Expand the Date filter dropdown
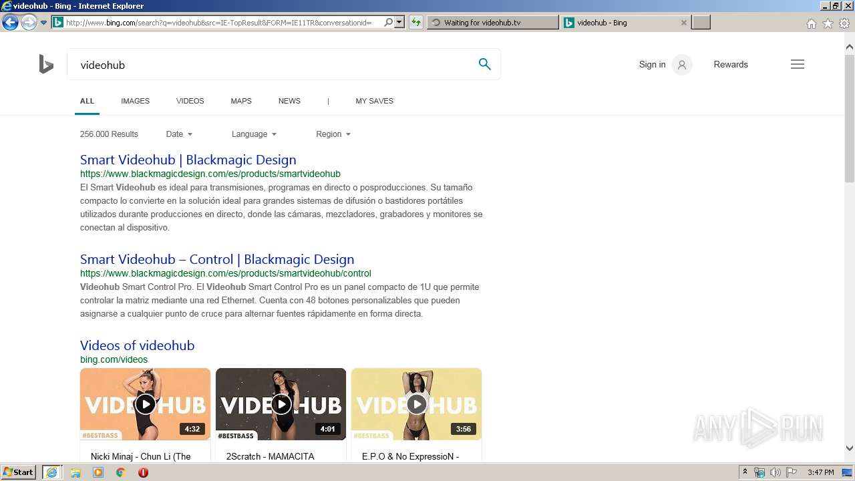 179,134
